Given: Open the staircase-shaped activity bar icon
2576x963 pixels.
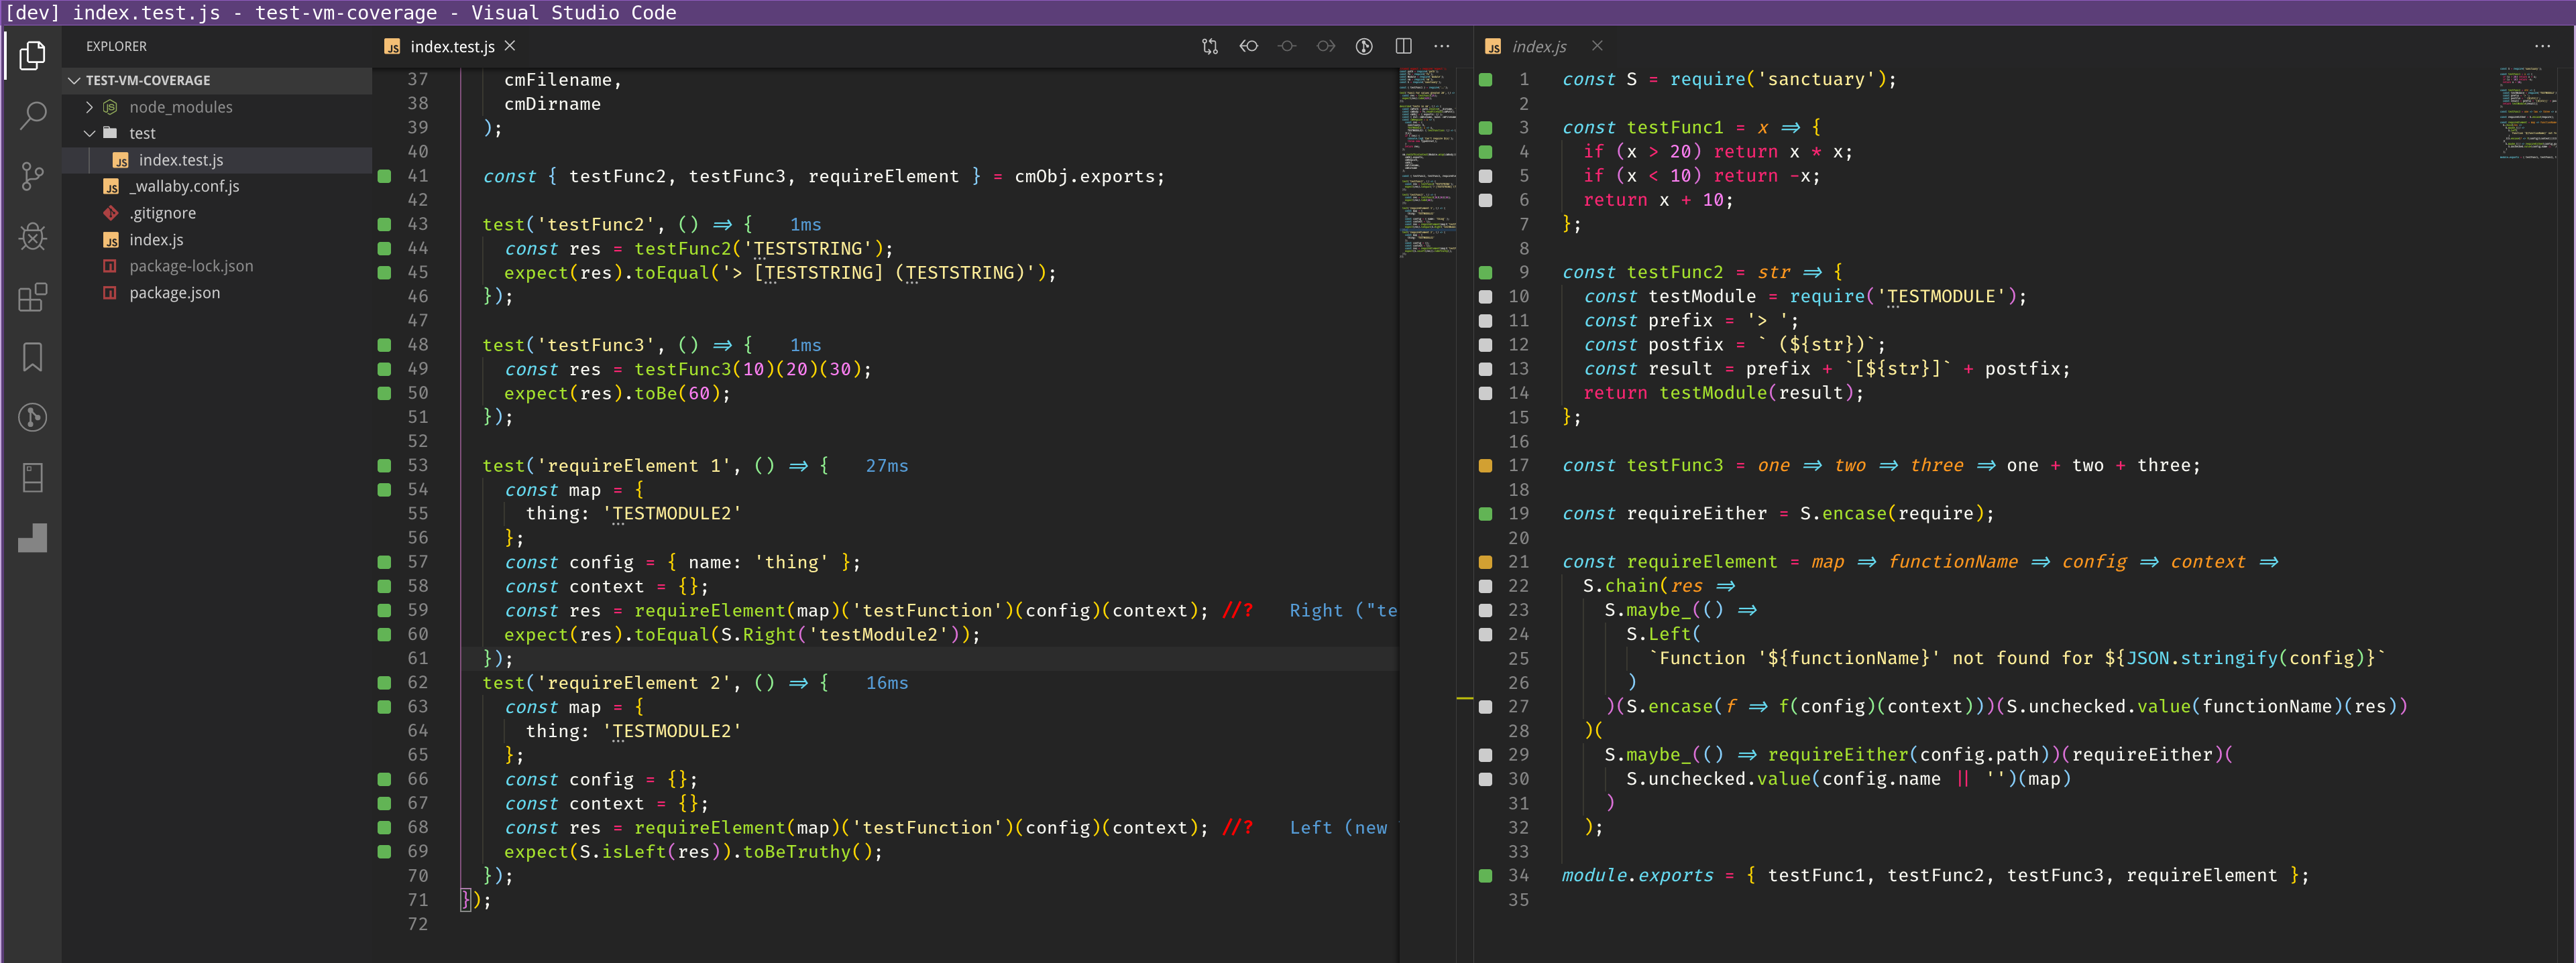Looking at the screenshot, I should click(x=33, y=537).
